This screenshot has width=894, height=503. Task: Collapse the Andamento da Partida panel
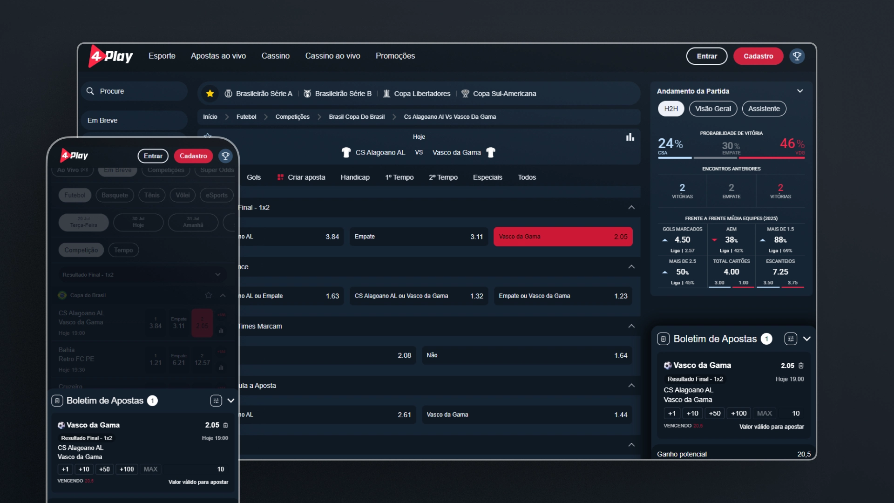[x=800, y=91]
